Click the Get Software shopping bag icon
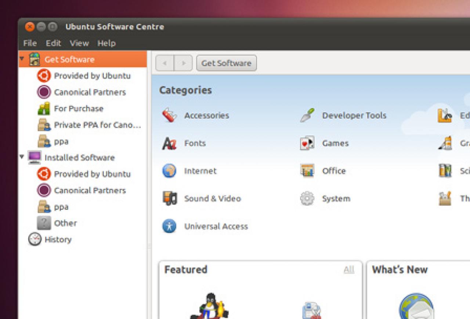470x319 pixels. click(35, 59)
